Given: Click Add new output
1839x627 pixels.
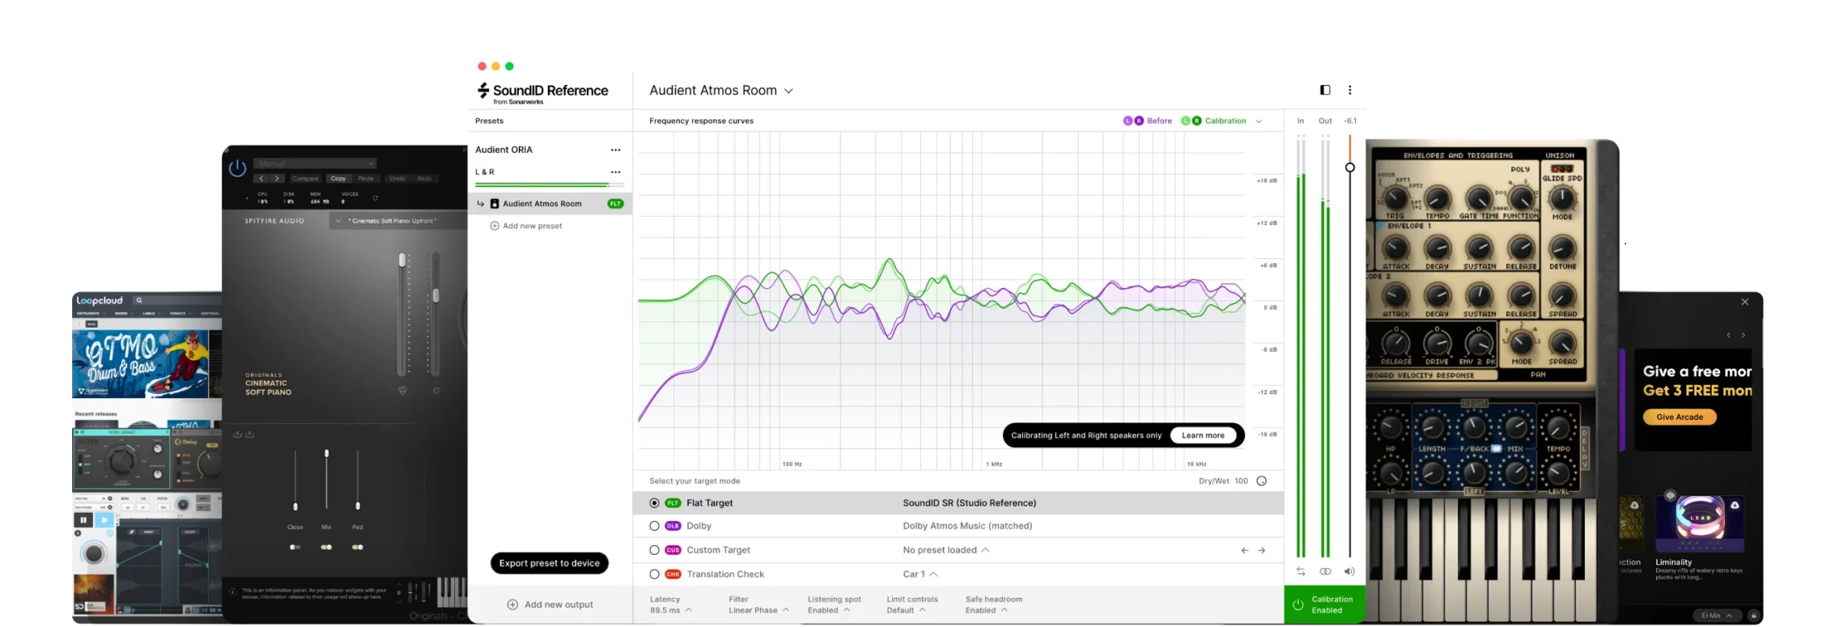Looking at the screenshot, I should pos(550,604).
